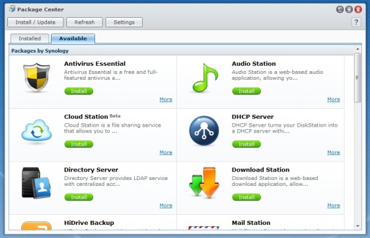Install Antivirus Essential
The image size is (370, 238).
coord(79,91)
